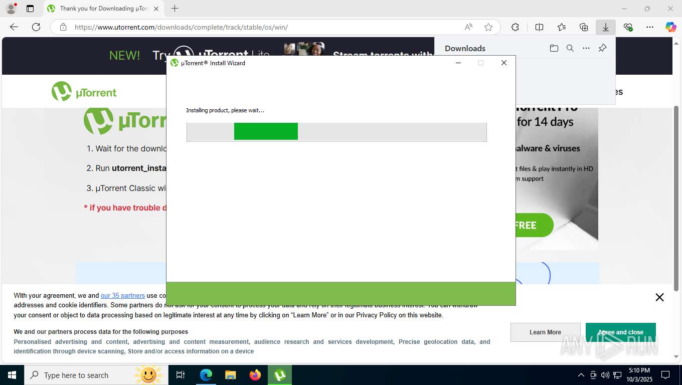Open the 5:10 PM clock and calendar
Screen dimensions: 682x385
tap(639, 374)
